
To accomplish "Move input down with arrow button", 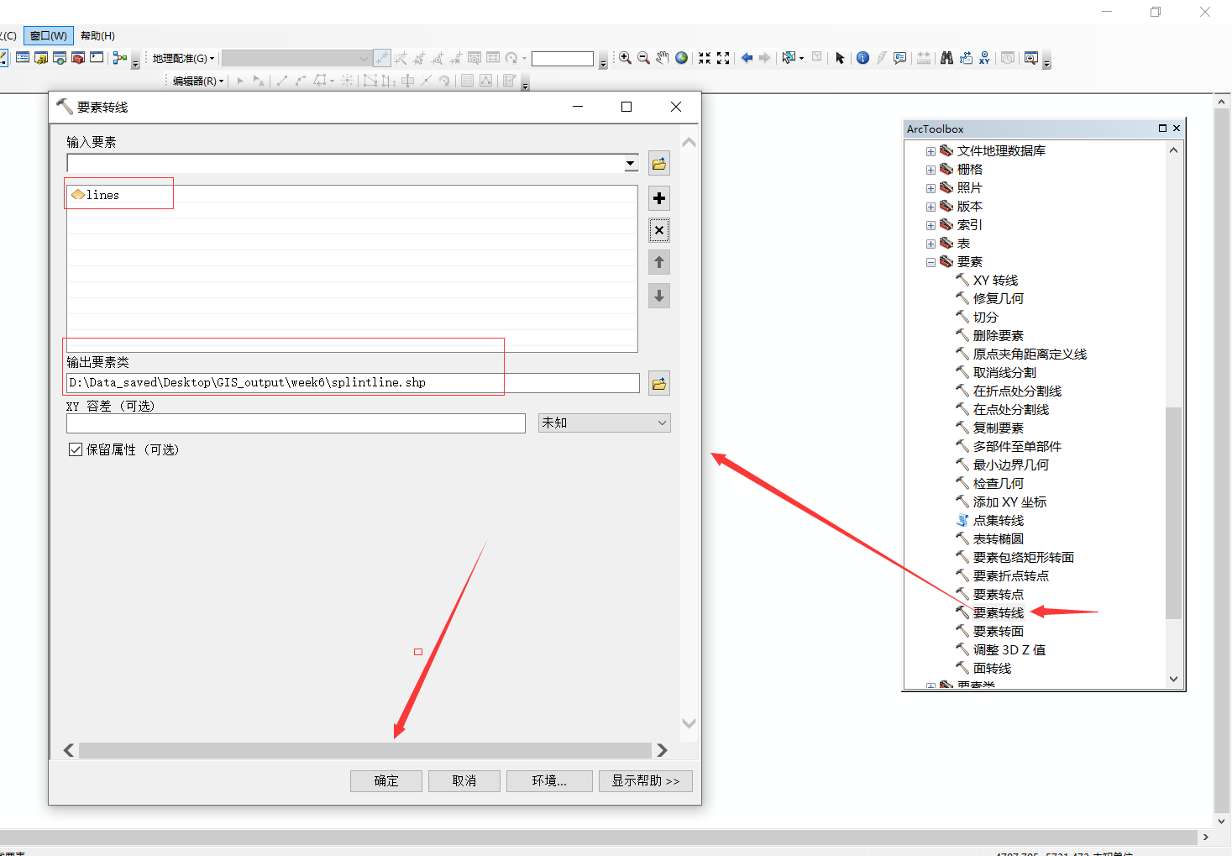I will [x=659, y=296].
